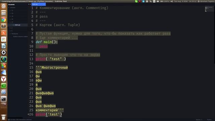
Task: Open the Amazon launcher icon
Action: pos(4,52)
